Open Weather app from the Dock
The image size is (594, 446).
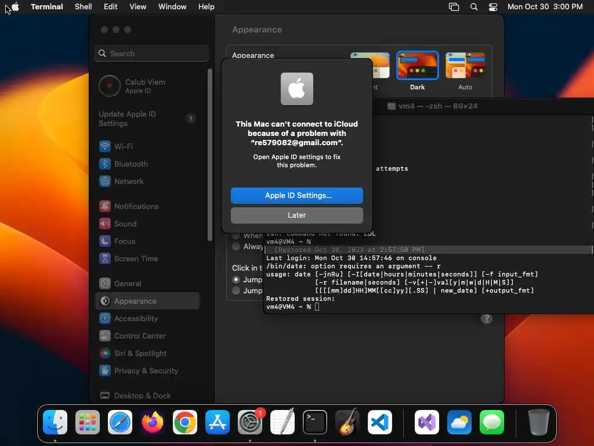[x=459, y=422]
